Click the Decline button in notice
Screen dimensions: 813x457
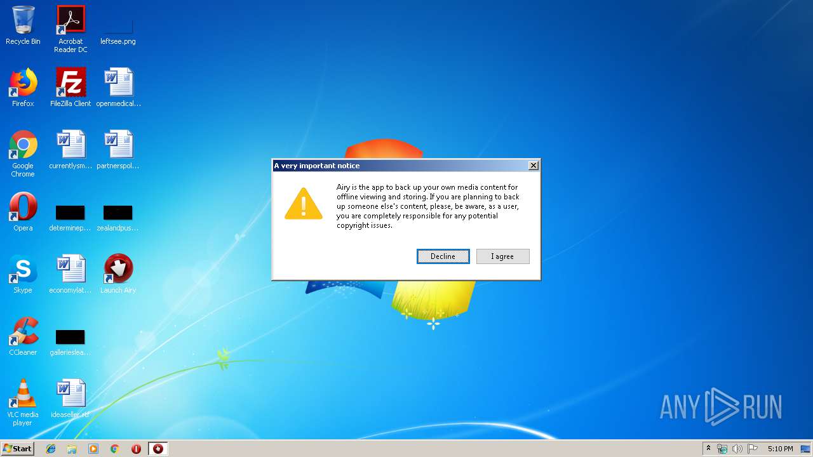click(443, 256)
